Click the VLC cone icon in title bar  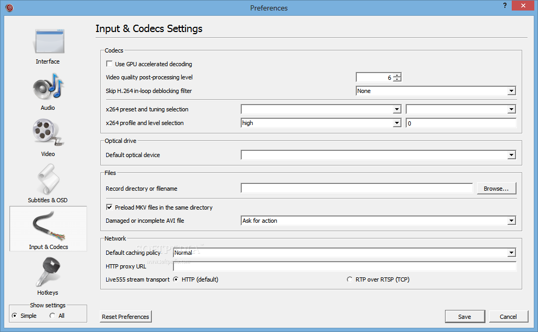pos(9,7)
